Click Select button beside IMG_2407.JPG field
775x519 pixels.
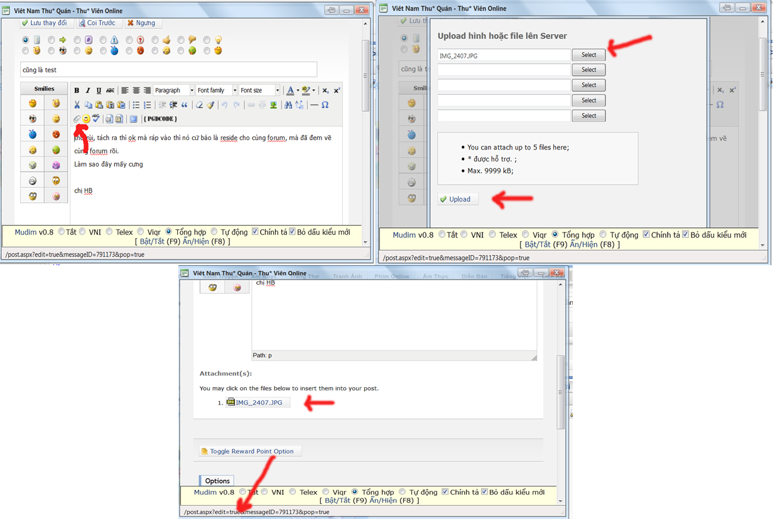[x=588, y=55]
